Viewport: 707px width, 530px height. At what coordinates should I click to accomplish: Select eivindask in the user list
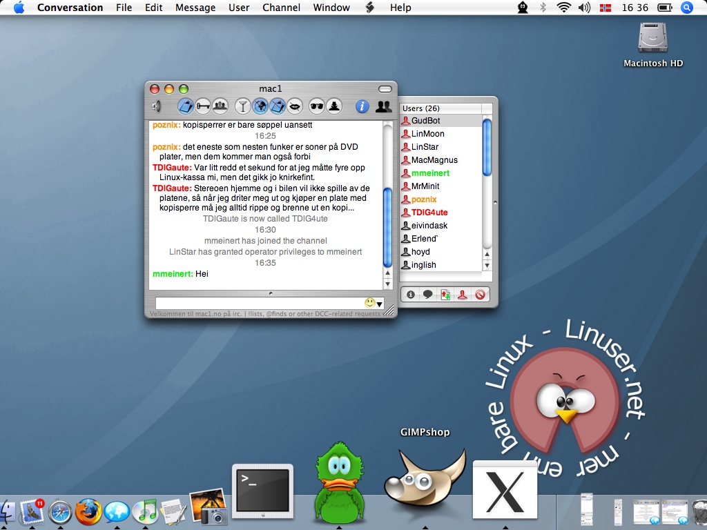(441, 225)
